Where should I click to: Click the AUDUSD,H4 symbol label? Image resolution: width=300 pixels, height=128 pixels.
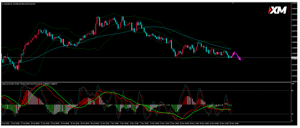coord(8,4)
